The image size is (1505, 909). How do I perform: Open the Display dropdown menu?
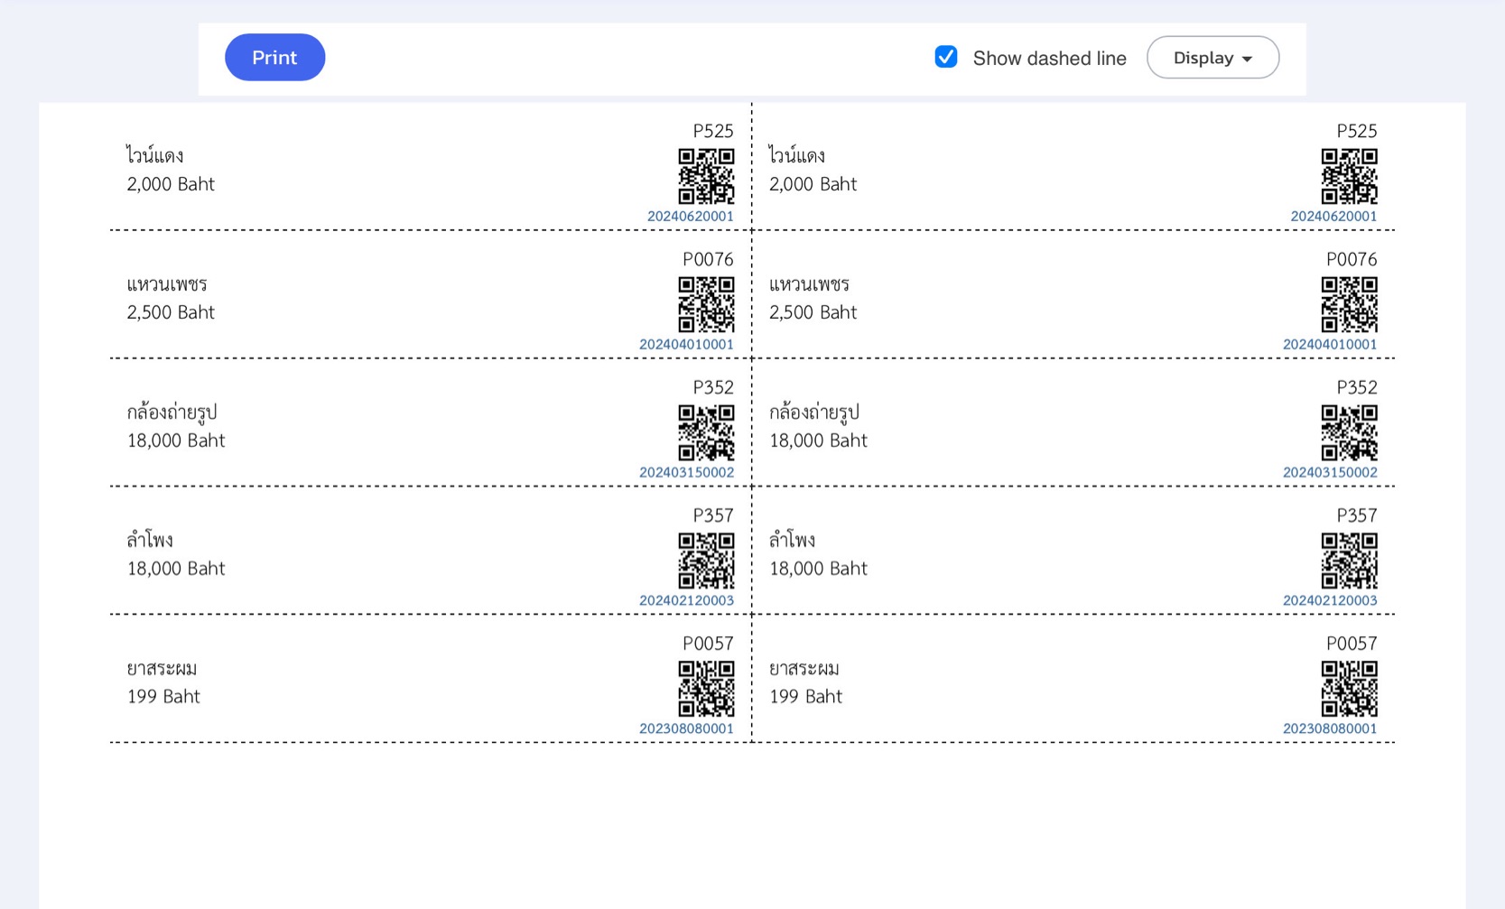coord(1212,57)
